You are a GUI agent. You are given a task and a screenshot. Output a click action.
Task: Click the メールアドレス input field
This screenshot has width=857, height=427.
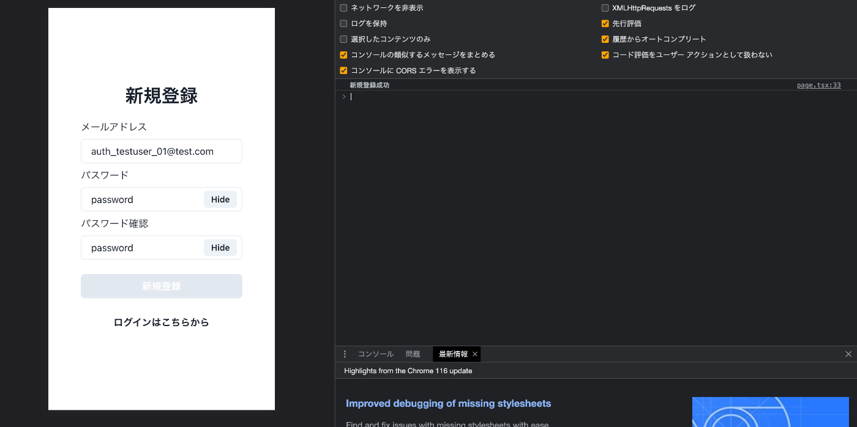162,151
